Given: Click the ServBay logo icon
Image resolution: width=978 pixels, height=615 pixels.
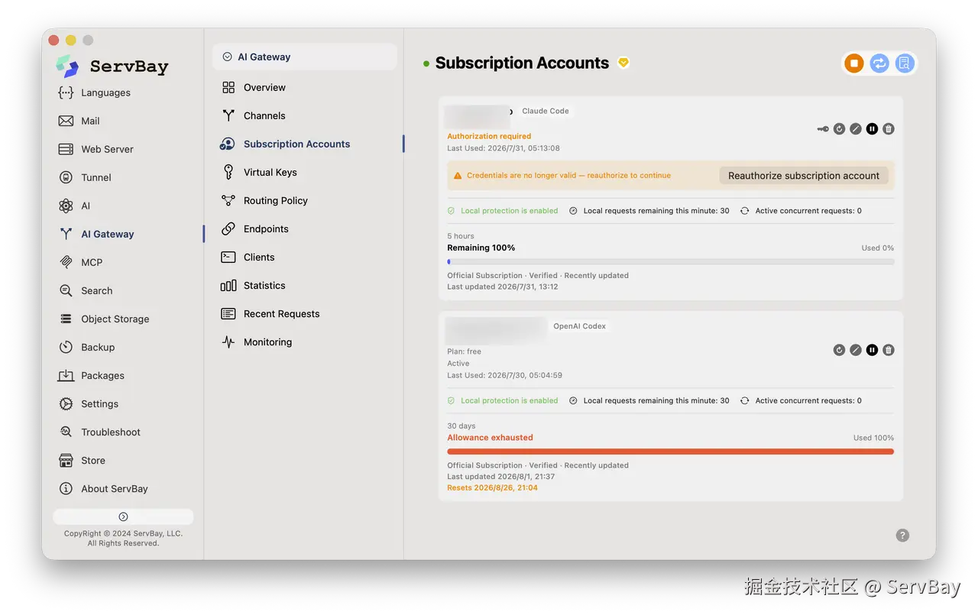Looking at the screenshot, I should (67, 66).
